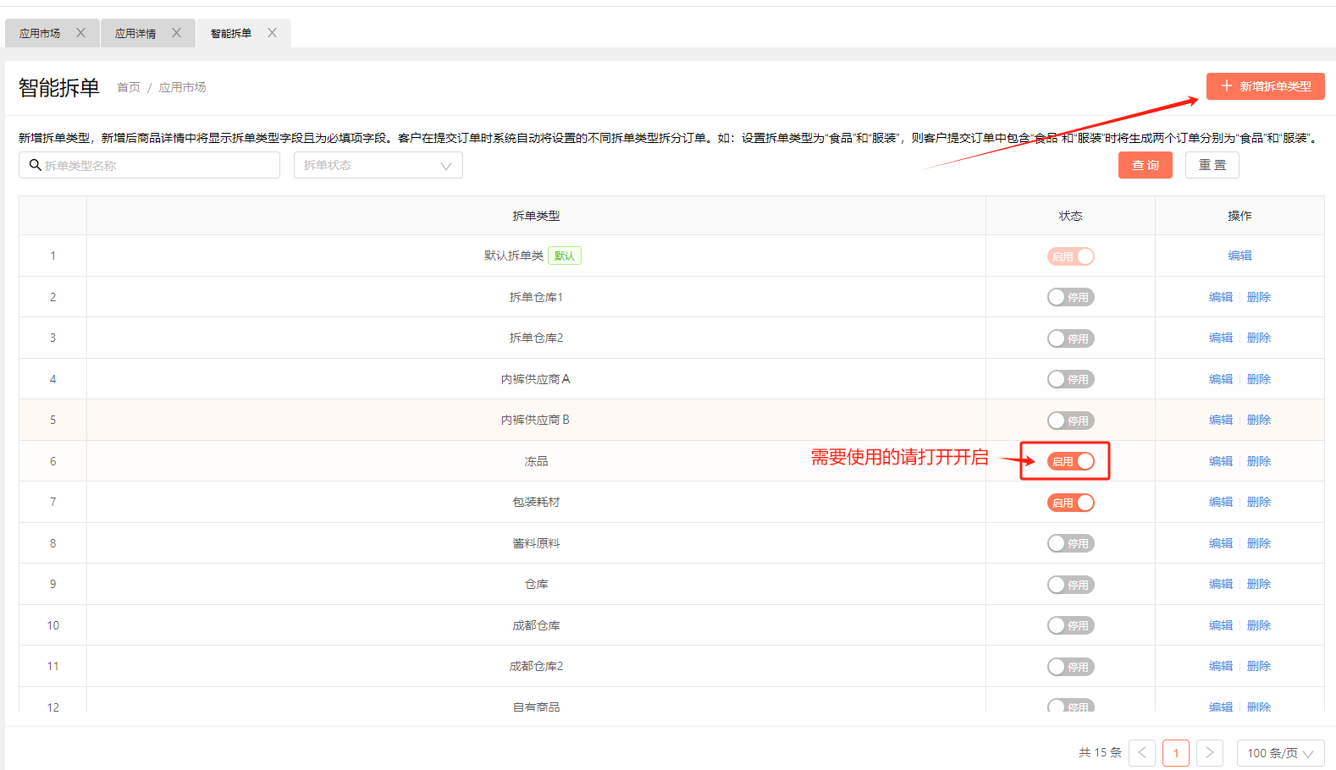Click the 智能拆单 page title
1336x770 pixels.
[x=59, y=87]
